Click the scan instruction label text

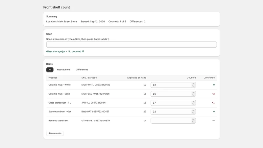click(78, 39)
